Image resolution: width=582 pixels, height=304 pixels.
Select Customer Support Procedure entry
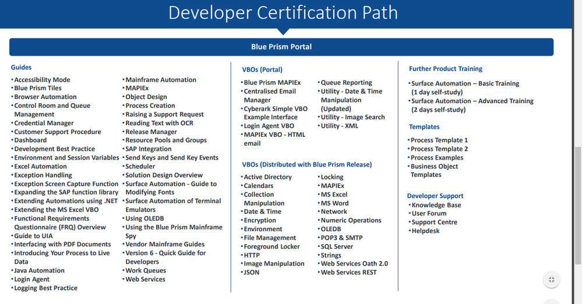[58, 132]
